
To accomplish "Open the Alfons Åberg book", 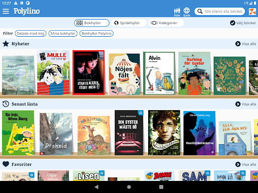I will (18, 133).
